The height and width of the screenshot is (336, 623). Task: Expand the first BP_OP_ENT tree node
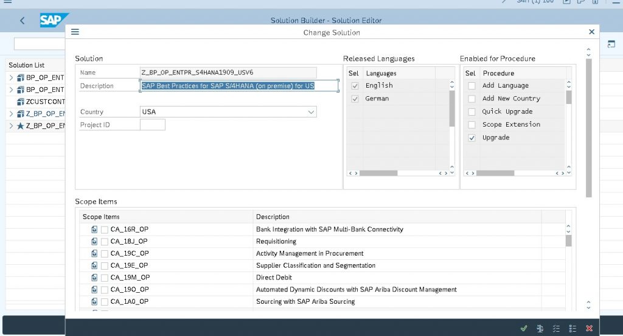[x=11, y=77]
